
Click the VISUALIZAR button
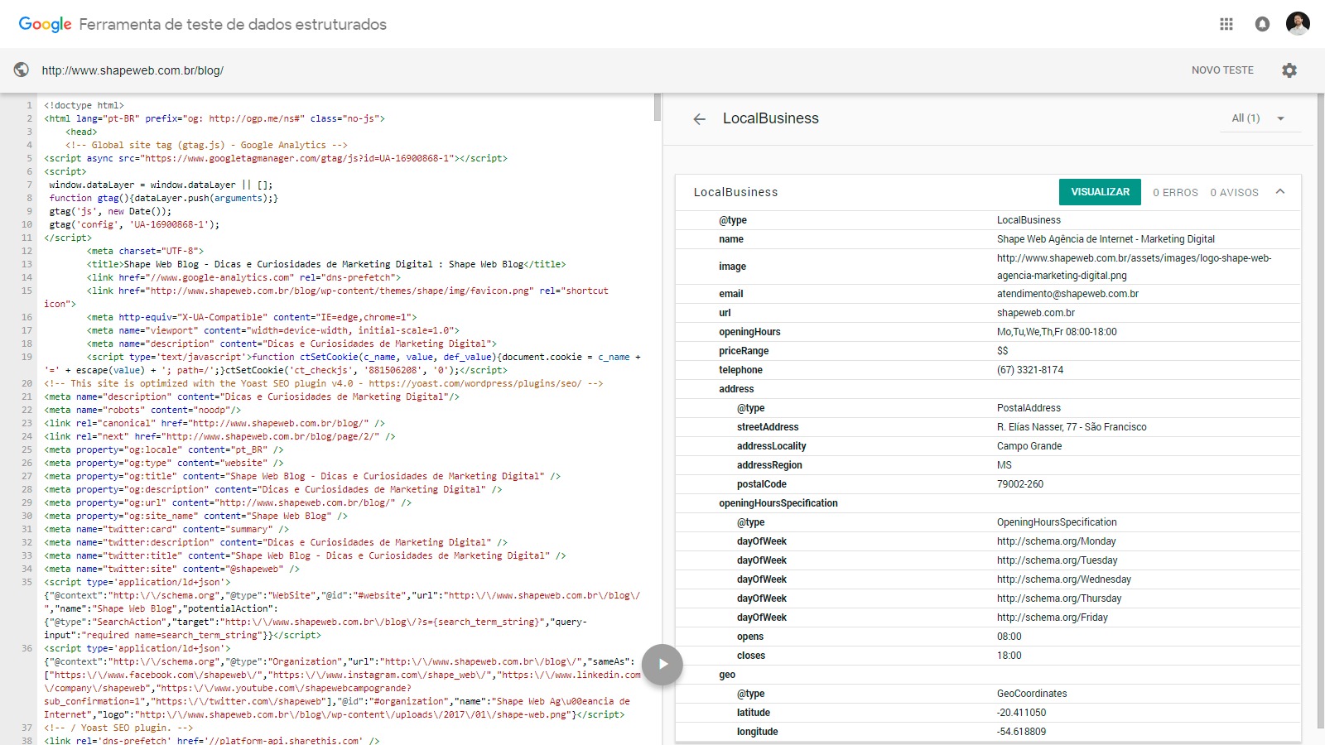pyautogui.click(x=1100, y=192)
